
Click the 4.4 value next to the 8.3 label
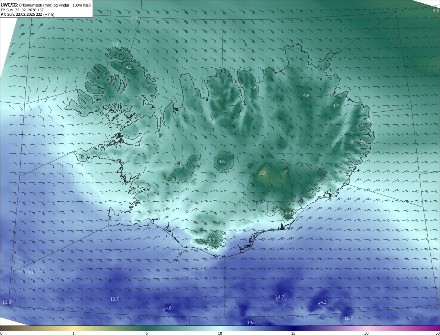point(336,105)
